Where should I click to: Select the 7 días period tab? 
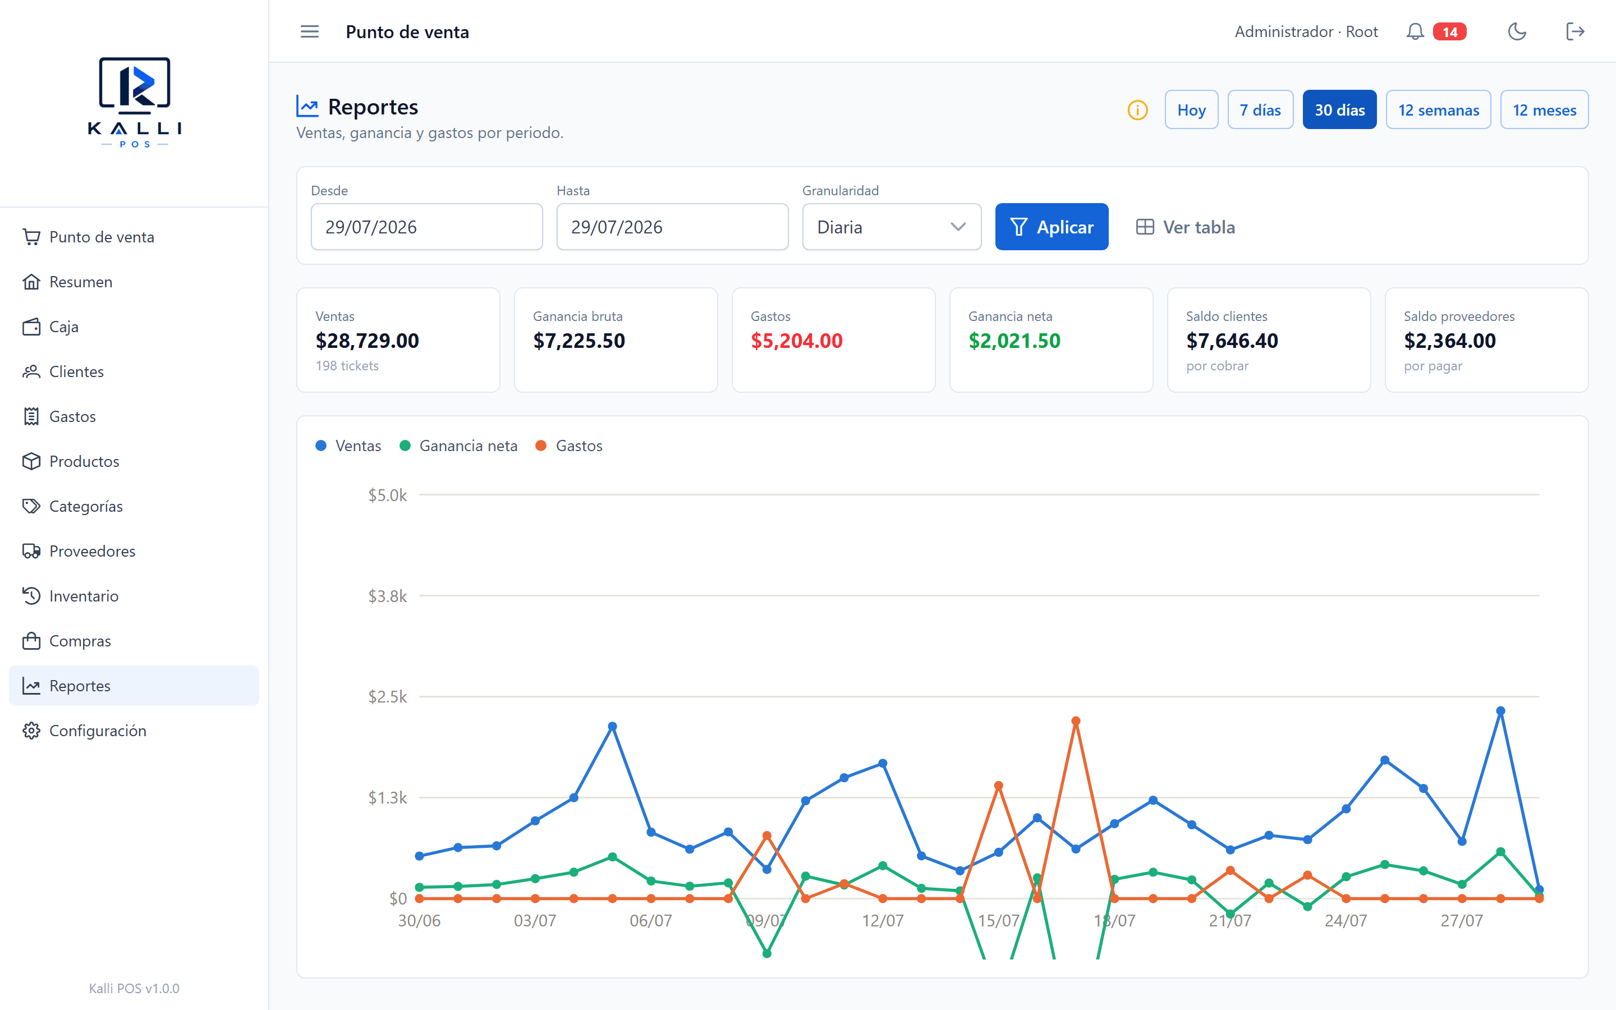pyautogui.click(x=1260, y=109)
